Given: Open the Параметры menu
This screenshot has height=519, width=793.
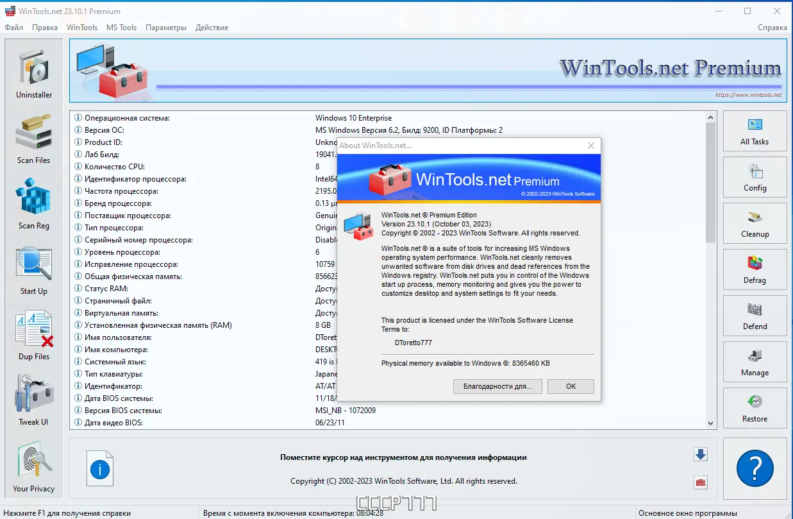Looking at the screenshot, I should click(x=166, y=28).
